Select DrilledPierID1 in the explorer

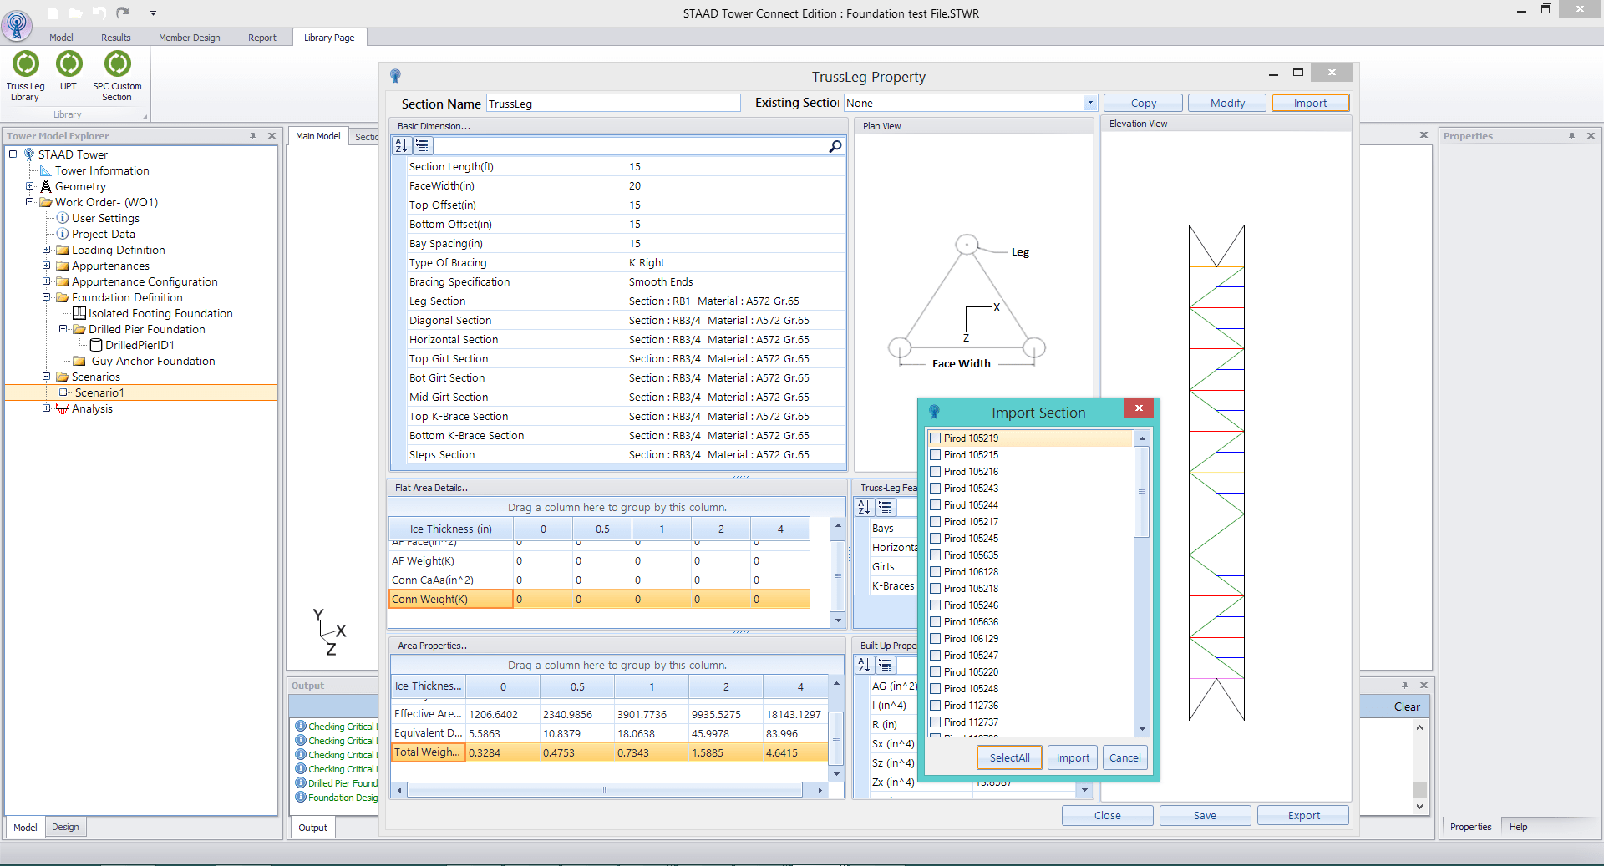(x=140, y=345)
